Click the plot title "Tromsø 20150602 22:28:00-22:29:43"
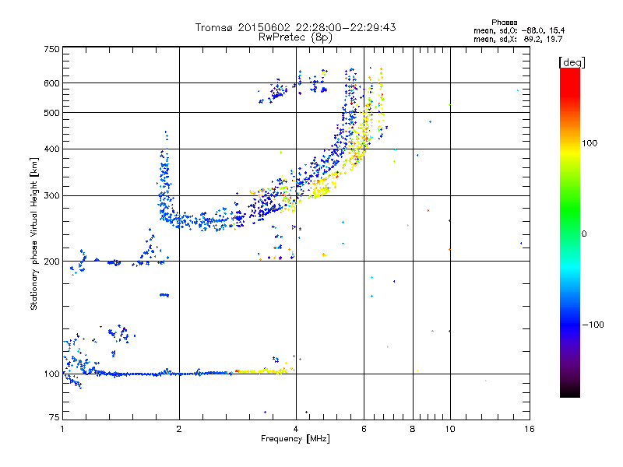 click(x=295, y=27)
